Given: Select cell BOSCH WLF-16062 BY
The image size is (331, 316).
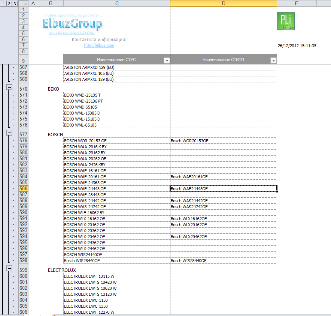Looking at the screenshot, I should (117, 213).
